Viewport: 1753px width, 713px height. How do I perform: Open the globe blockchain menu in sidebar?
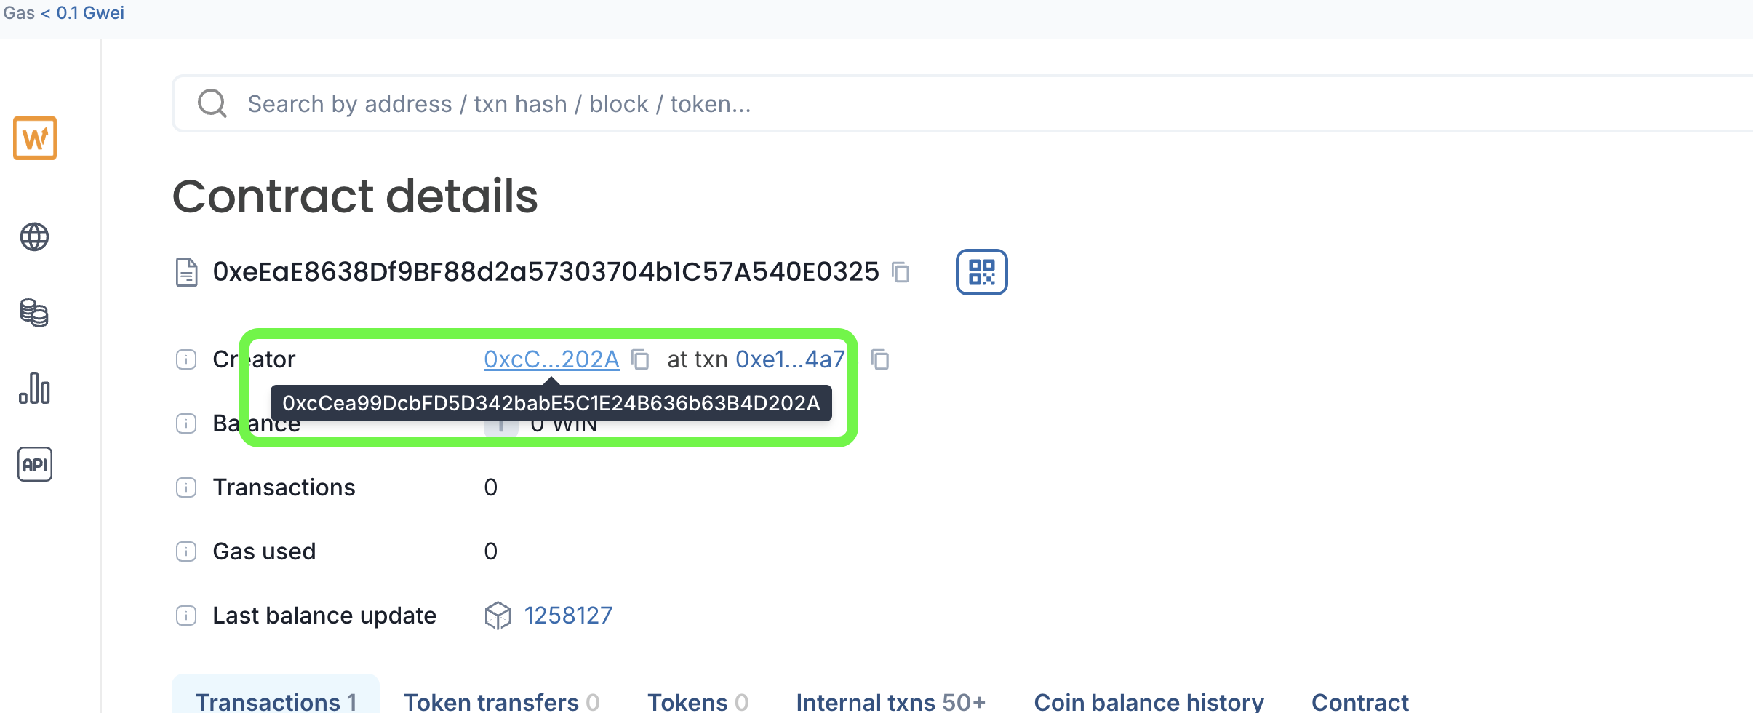[x=34, y=237]
